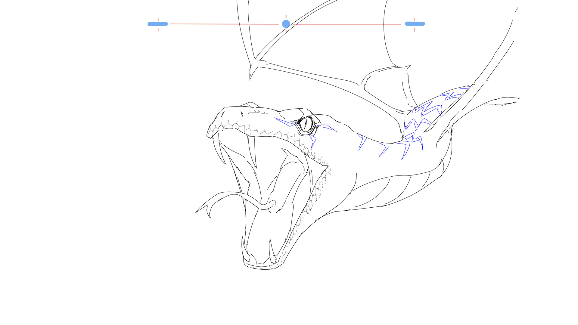Click the pink guide line right of center
Screen dimensions: 578x325
point(346,24)
